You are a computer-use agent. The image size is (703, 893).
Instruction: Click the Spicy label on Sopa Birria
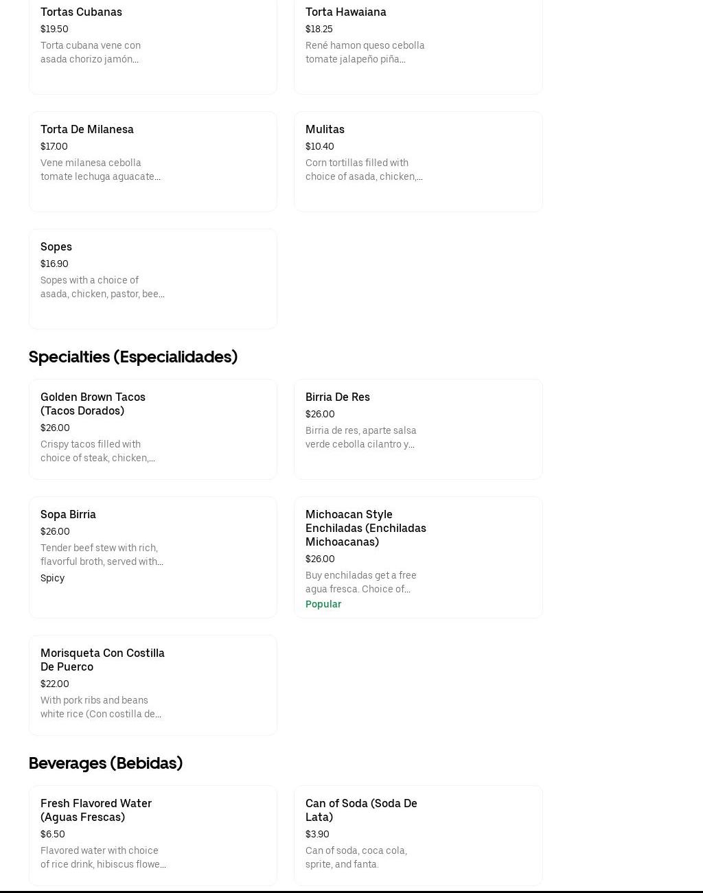52,578
